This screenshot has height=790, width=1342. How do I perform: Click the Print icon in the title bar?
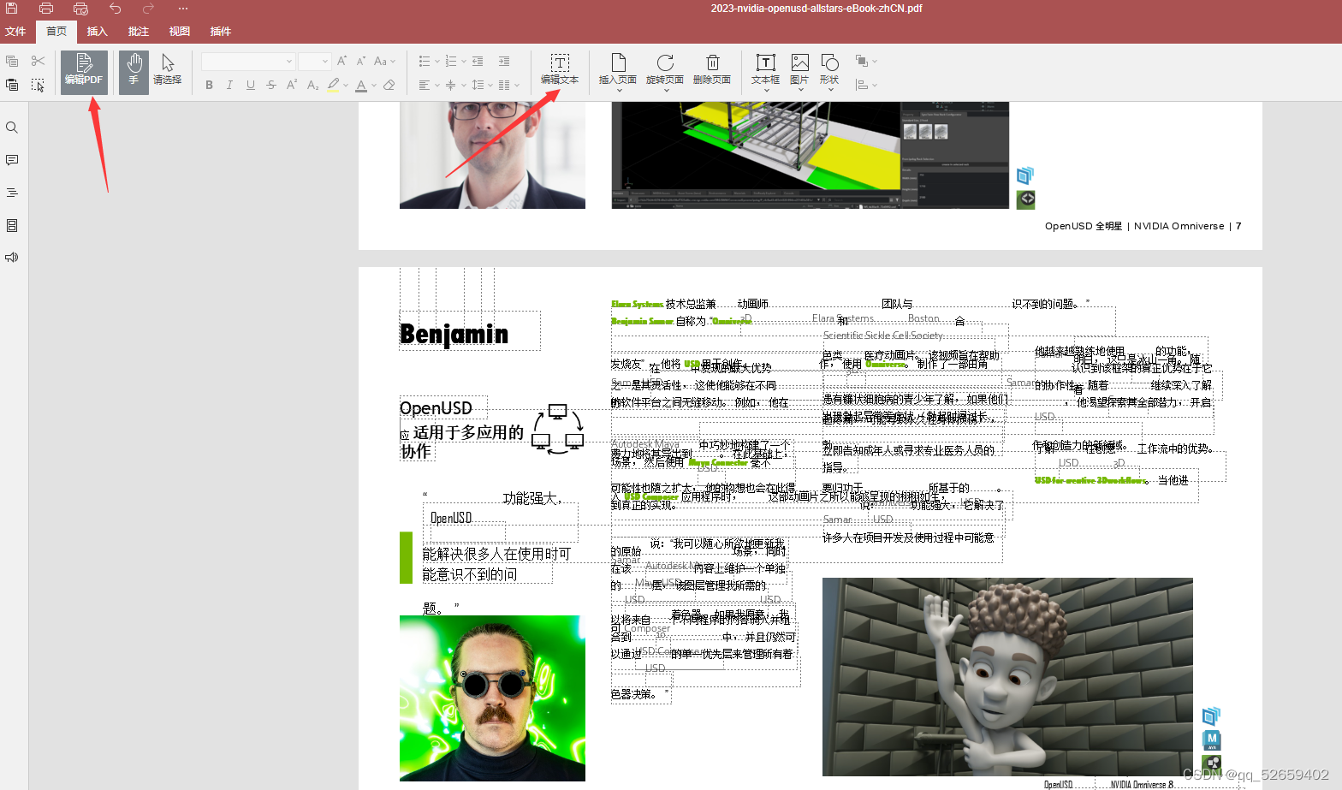click(x=46, y=9)
